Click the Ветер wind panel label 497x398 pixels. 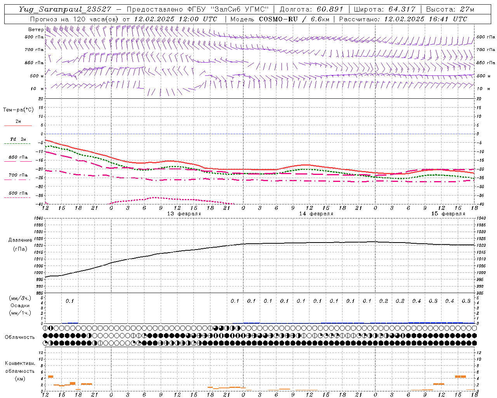click(x=36, y=30)
